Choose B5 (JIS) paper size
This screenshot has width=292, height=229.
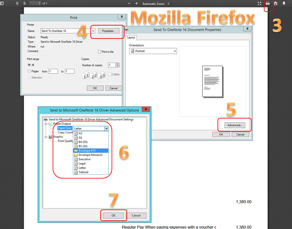[x=91, y=146]
